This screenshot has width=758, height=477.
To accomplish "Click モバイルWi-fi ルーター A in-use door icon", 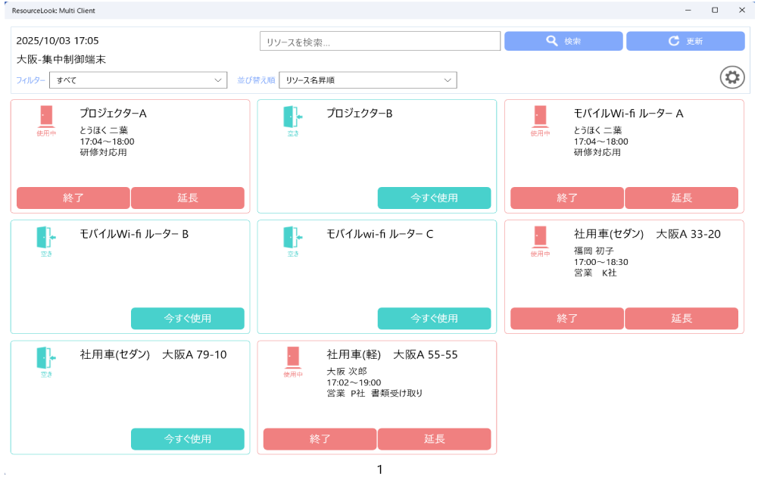I will (x=540, y=117).
